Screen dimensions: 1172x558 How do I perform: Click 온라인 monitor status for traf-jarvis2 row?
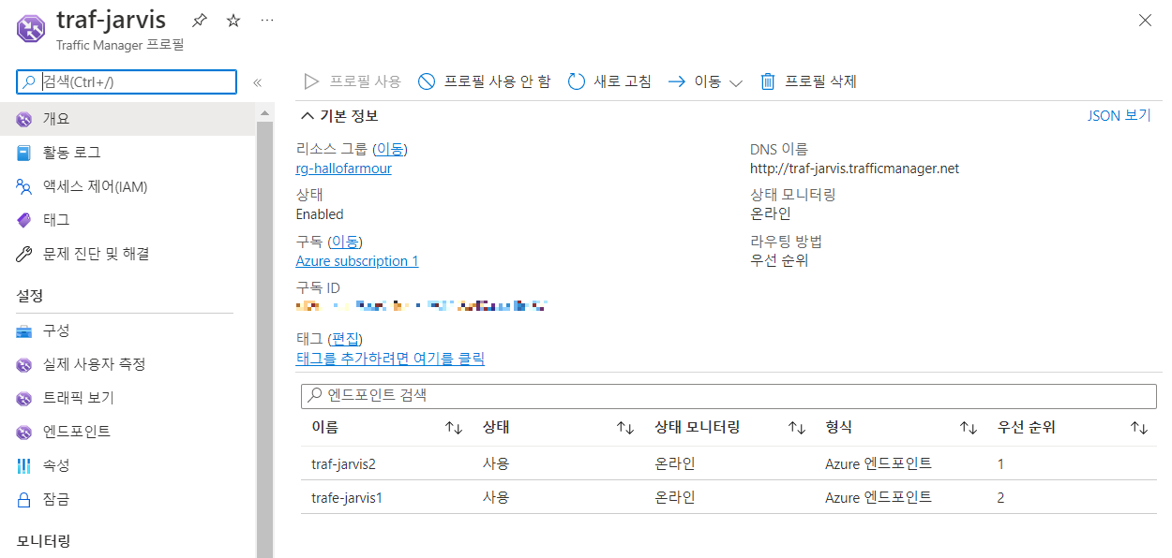click(x=675, y=464)
